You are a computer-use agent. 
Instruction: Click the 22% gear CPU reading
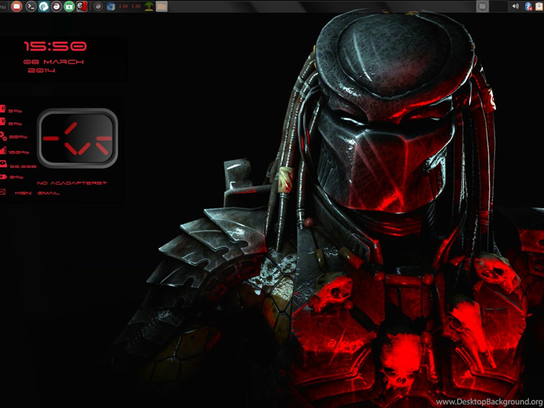18,137
